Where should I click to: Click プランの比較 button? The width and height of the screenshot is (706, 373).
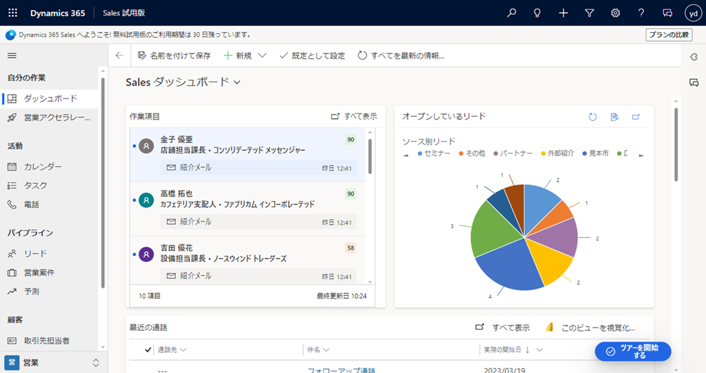(668, 34)
